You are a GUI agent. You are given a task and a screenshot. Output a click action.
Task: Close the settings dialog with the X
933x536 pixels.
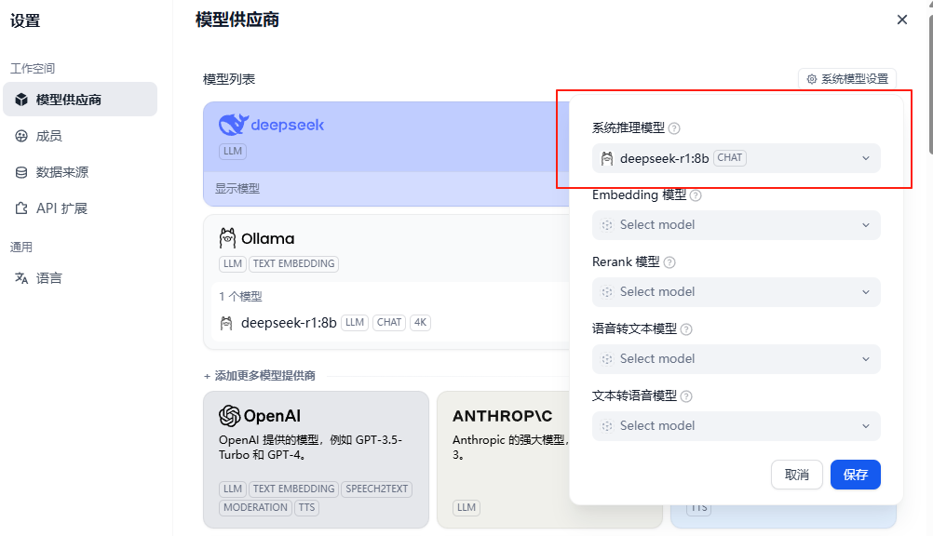coord(902,20)
